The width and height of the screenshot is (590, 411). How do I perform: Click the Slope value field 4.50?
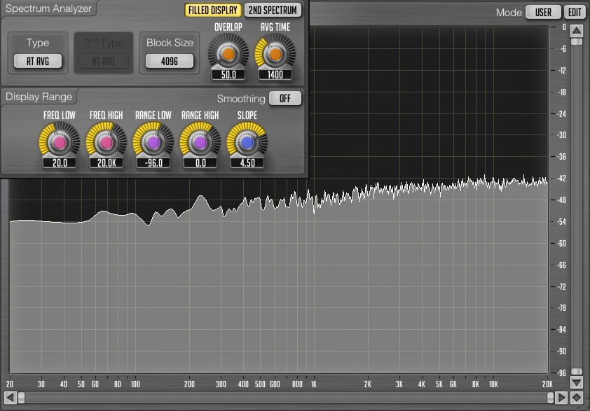click(247, 162)
